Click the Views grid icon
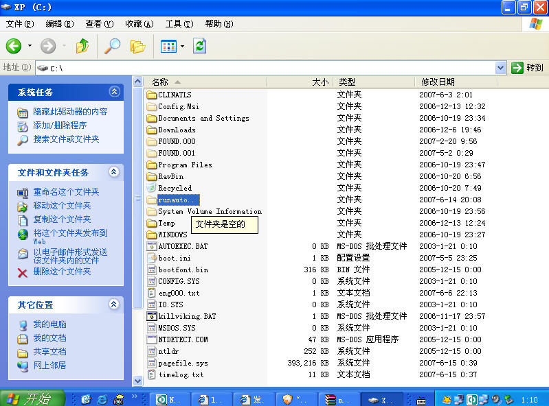 click(168, 46)
